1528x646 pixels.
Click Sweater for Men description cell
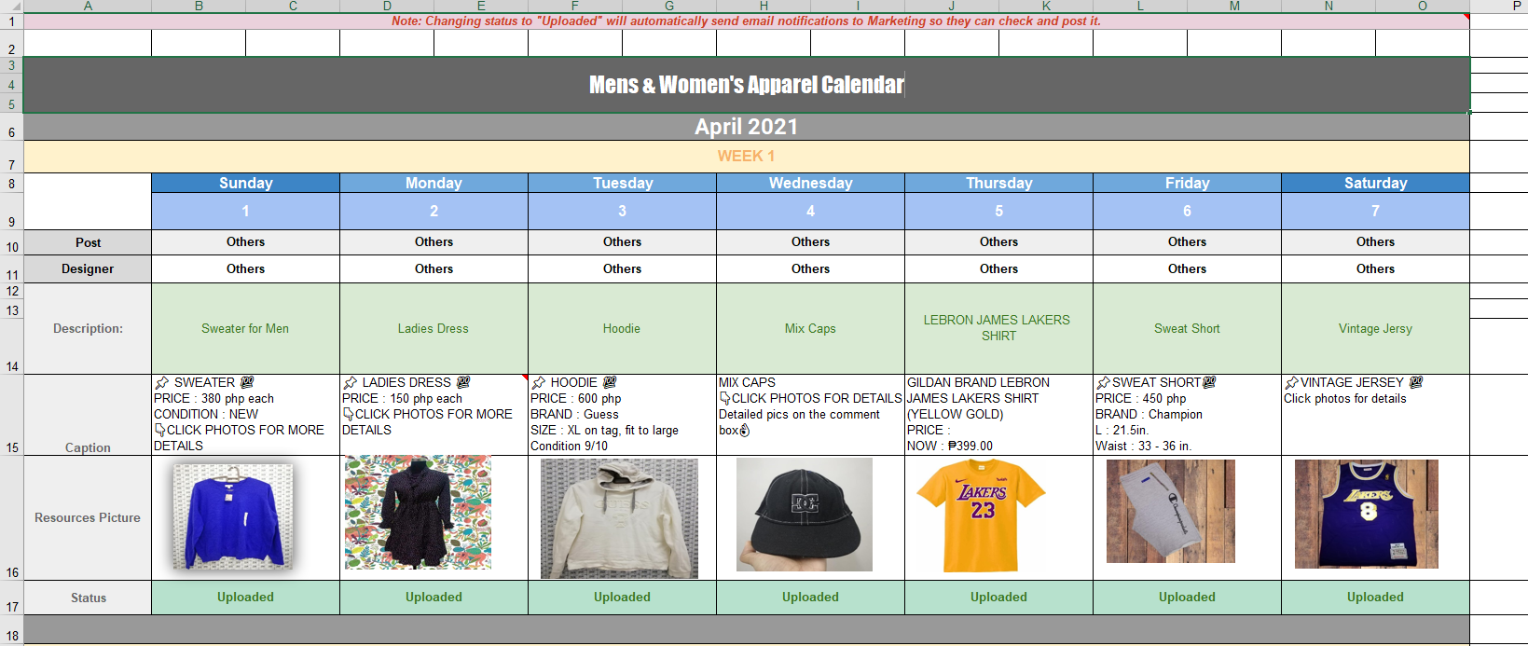click(x=246, y=328)
